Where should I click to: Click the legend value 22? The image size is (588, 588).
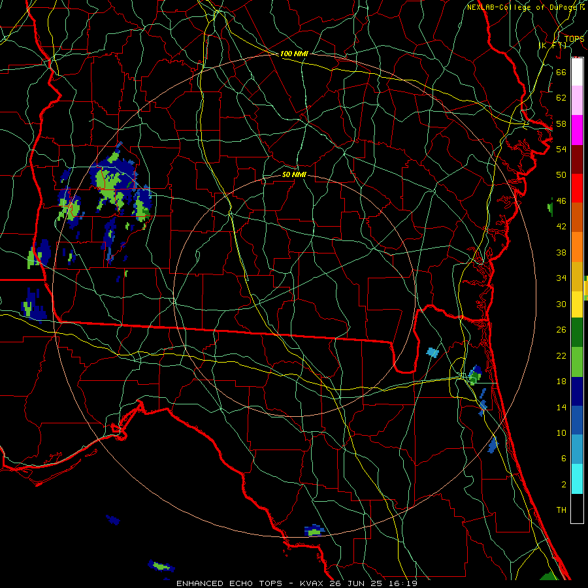click(x=561, y=355)
